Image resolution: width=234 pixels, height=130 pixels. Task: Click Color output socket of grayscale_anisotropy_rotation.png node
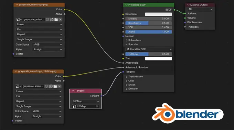(64, 76)
